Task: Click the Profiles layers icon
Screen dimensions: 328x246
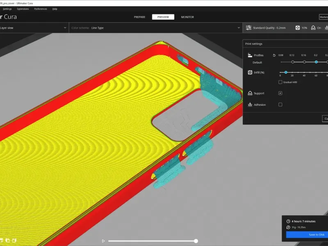Action: [250, 55]
